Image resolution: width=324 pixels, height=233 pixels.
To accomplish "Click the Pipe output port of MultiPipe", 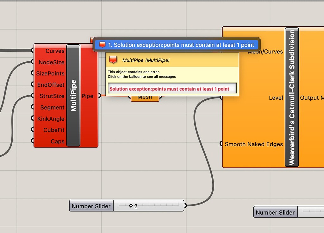I will (99, 96).
